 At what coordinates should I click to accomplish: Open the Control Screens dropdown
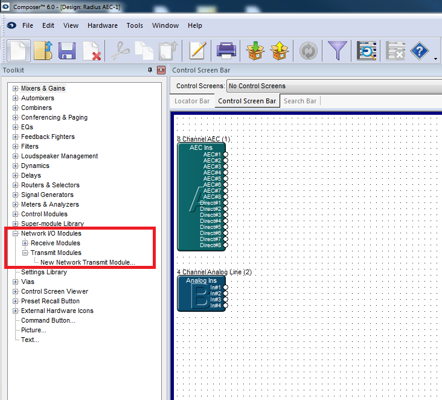335,86
